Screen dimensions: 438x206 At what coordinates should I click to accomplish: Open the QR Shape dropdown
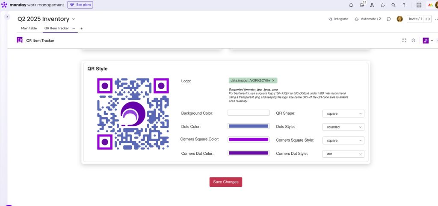[x=343, y=113]
